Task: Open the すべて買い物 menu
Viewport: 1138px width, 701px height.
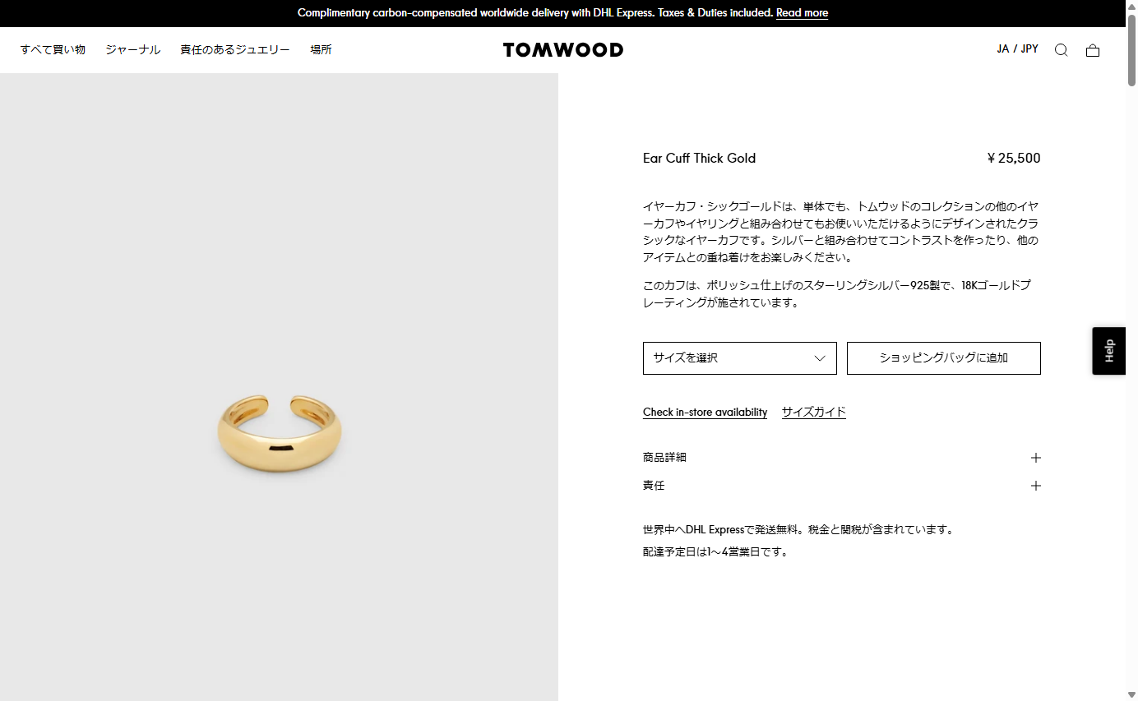Action: (x=53, y=49)
